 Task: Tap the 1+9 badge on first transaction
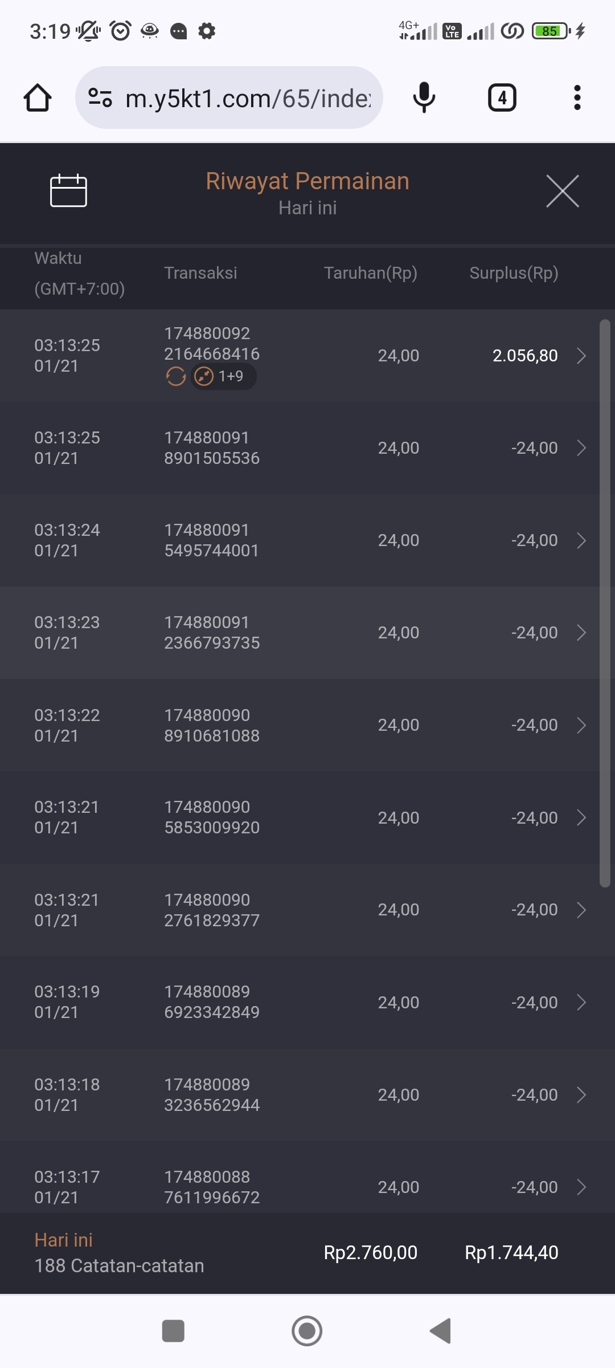[223, 376]
